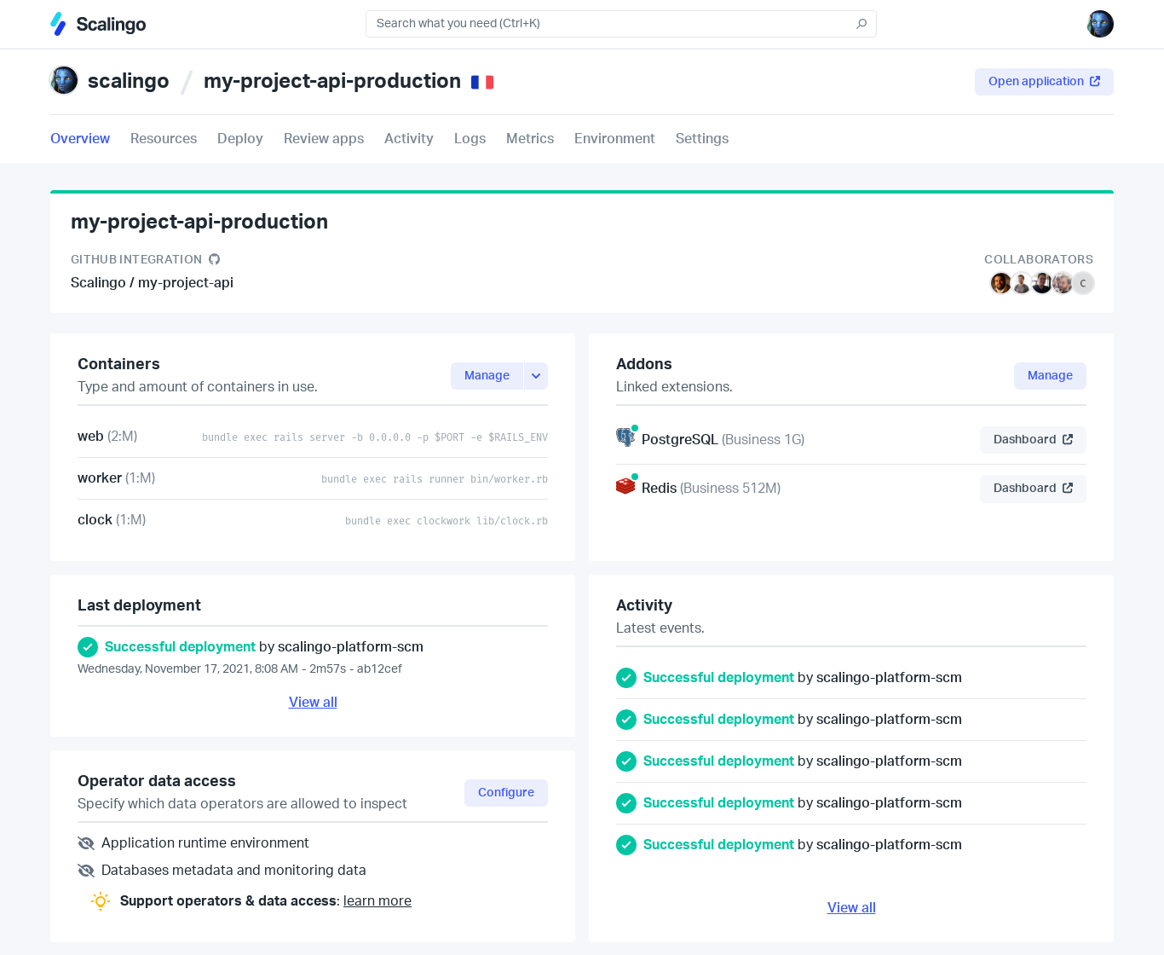The height and width of the screenshot is (955, 1164).
Task: Switch to the Metrics tab
Action: [x=530, y=138]
